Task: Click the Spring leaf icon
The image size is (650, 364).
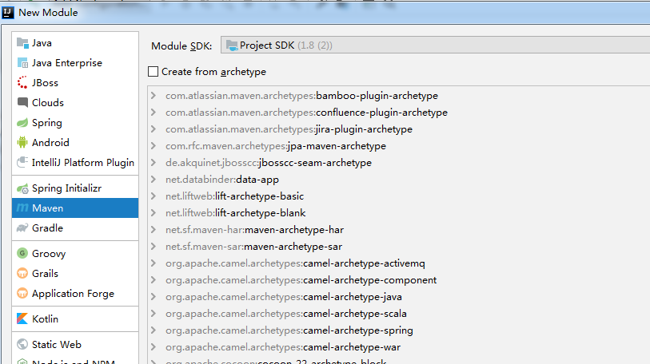Action: 22,123
